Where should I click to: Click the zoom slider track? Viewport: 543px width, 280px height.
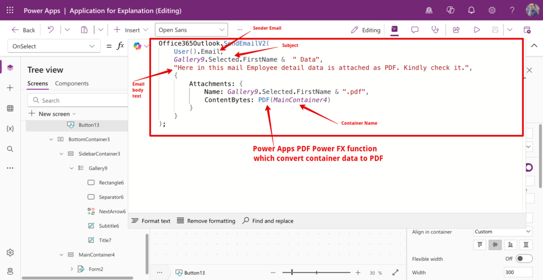click(x=317, y=273)
